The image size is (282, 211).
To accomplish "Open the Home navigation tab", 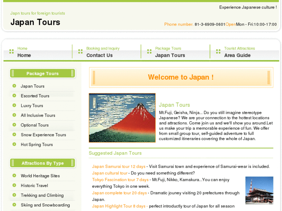I will point(38,52).
